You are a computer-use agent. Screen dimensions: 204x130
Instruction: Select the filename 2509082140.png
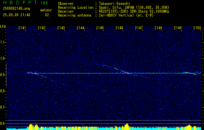tap(17, 9)
